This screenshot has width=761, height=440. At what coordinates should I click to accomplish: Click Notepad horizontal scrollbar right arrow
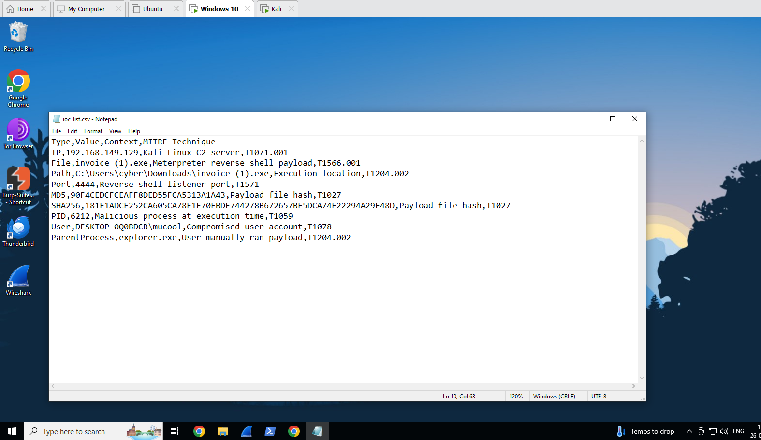633,386
